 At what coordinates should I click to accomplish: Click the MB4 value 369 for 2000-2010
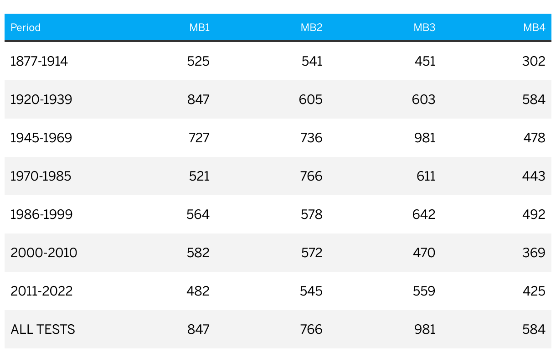point(534,253)
